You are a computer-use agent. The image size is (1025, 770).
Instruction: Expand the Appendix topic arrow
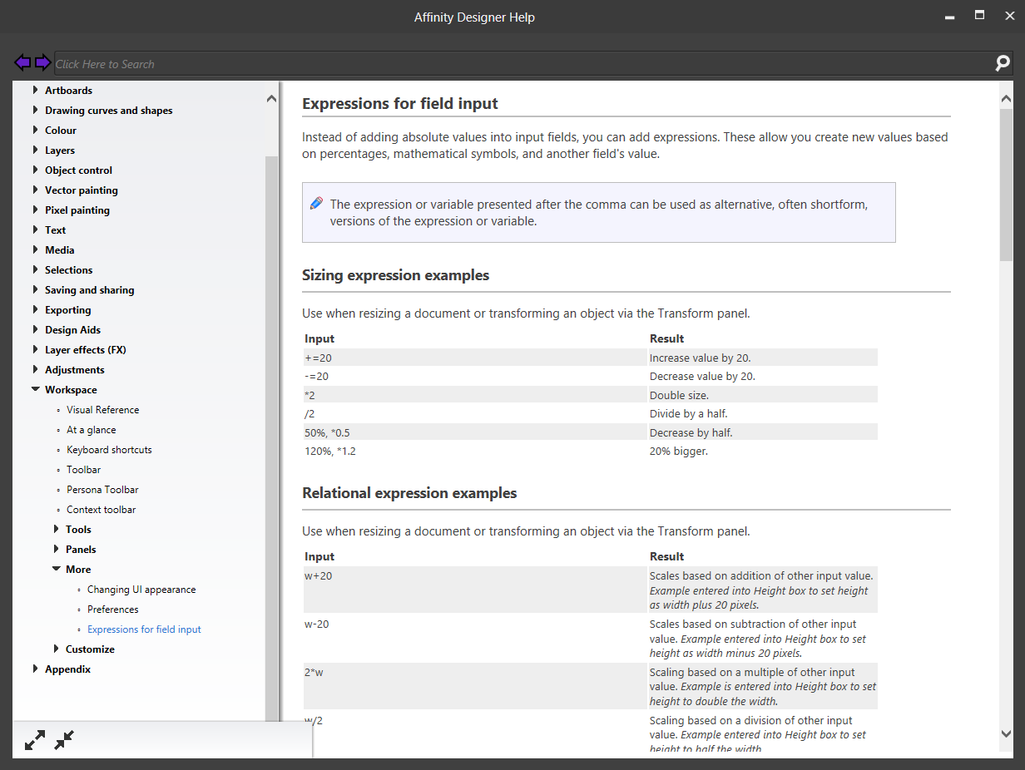pyautogui.click(x=35, y=669)
